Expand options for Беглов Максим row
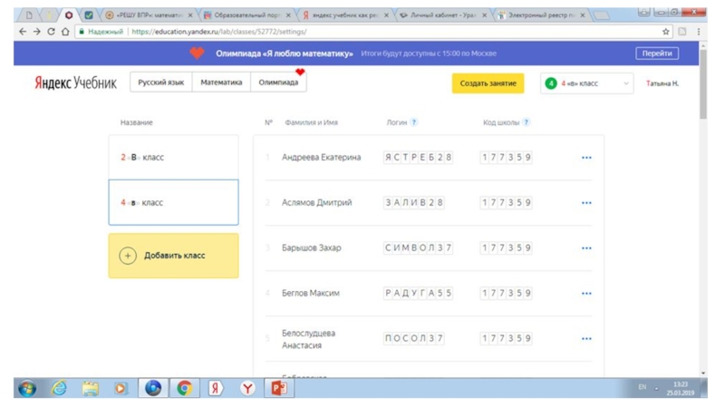725x408 pixels. click(586, 294)
